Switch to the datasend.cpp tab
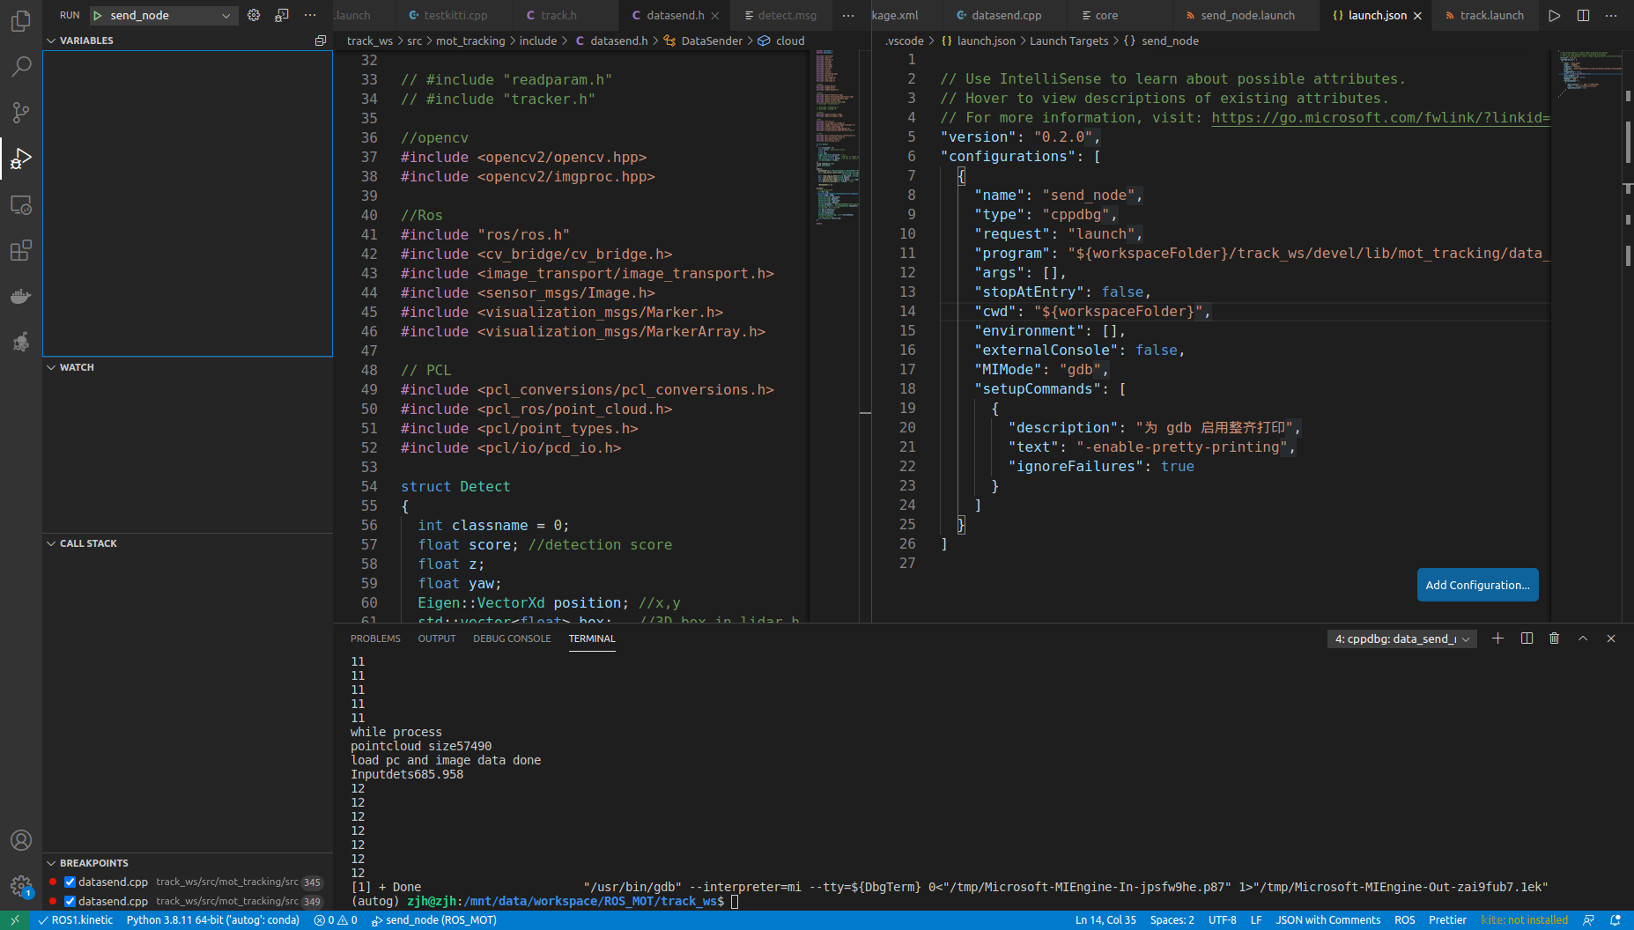The image size is (1634, 930). (x=1006, y=15)
